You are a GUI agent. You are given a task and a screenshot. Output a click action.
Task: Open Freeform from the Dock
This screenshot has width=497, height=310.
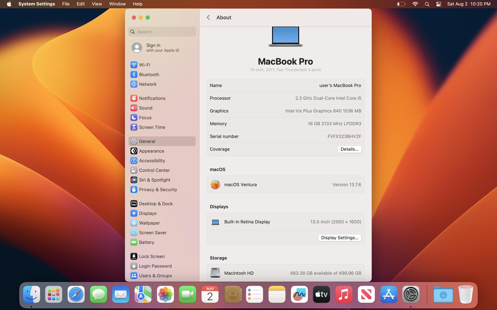pos(299,294)
